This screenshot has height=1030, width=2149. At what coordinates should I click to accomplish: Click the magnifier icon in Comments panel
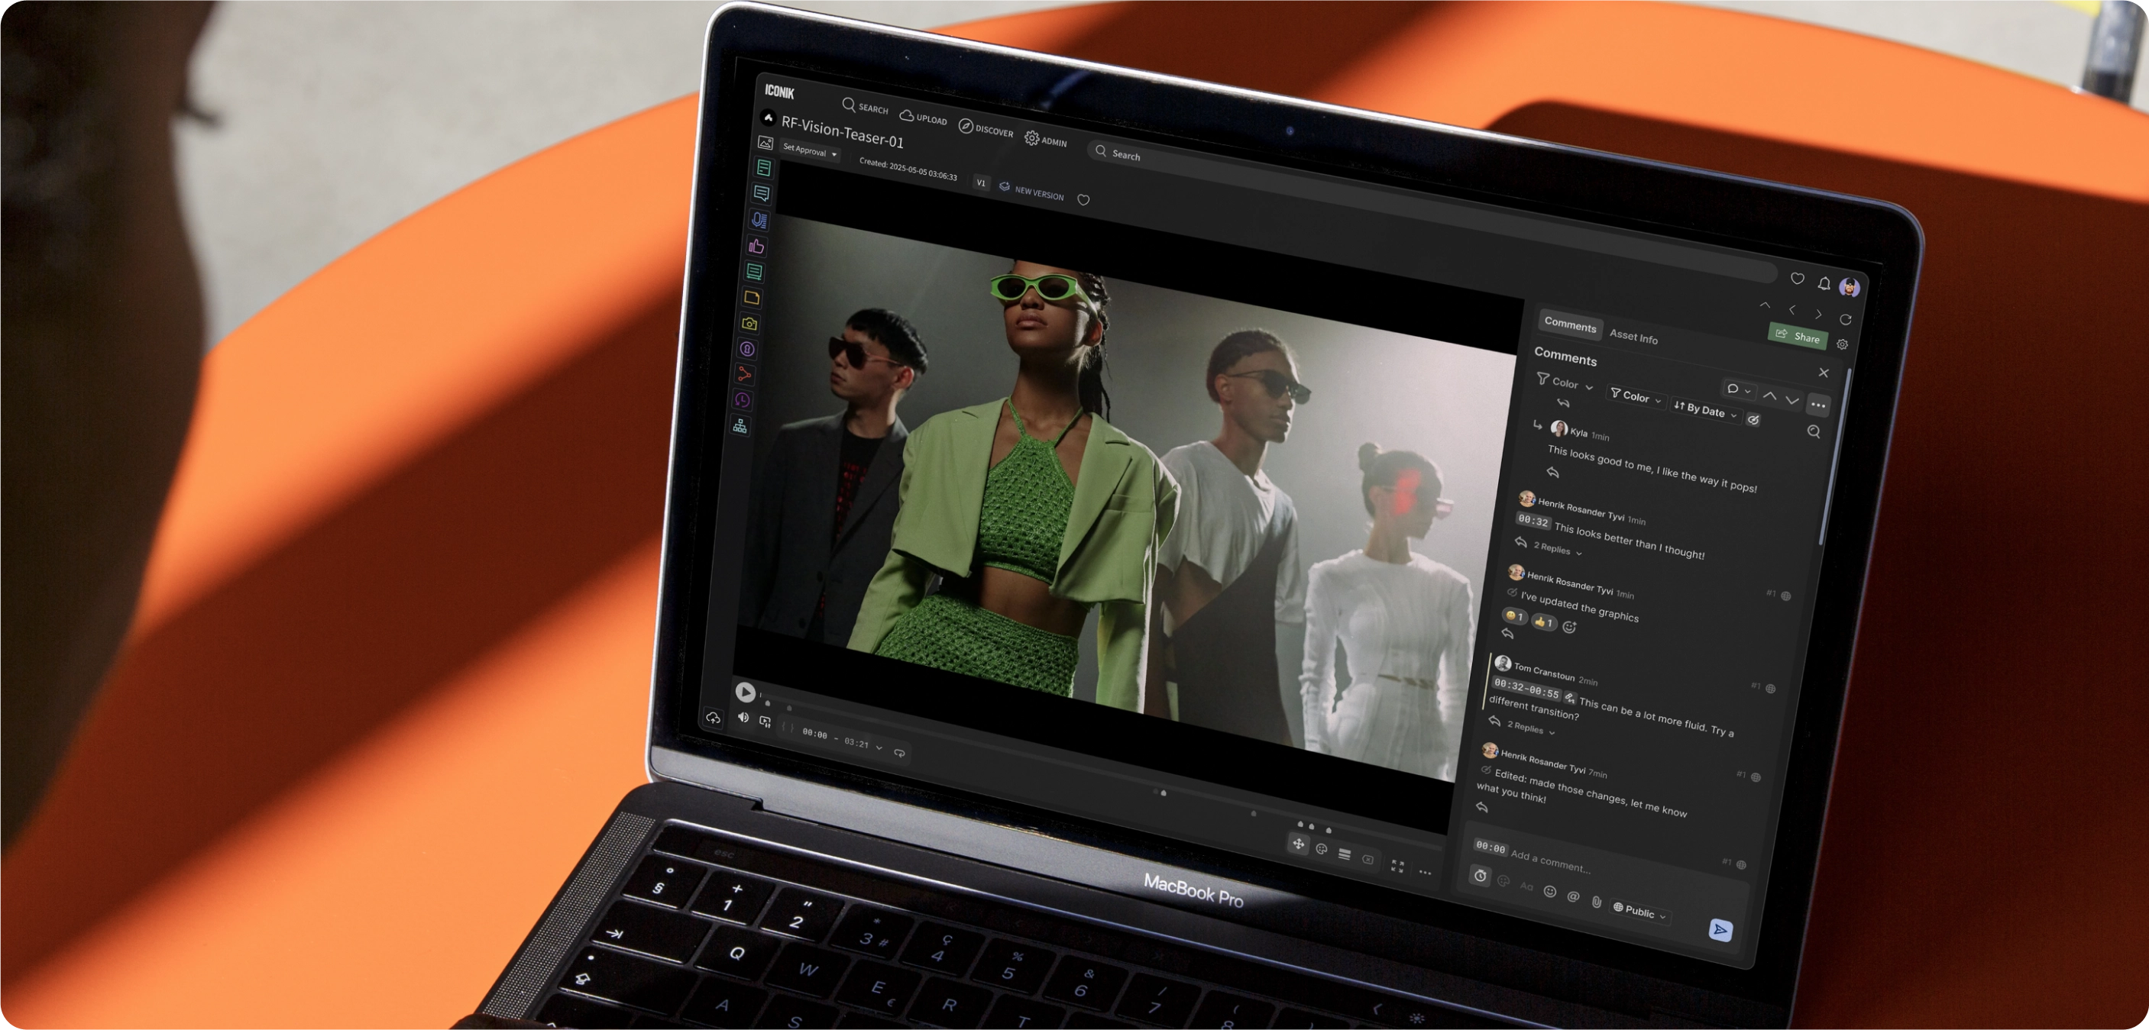[1814, 431]
